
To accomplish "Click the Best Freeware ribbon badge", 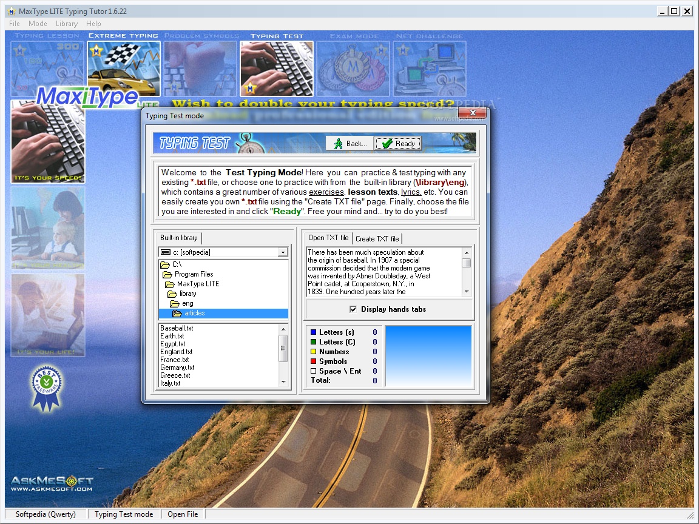I will point(47,389).
